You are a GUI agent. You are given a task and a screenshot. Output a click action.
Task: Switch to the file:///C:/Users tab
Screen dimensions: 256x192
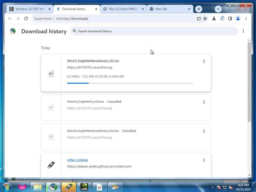coord(123,9)
